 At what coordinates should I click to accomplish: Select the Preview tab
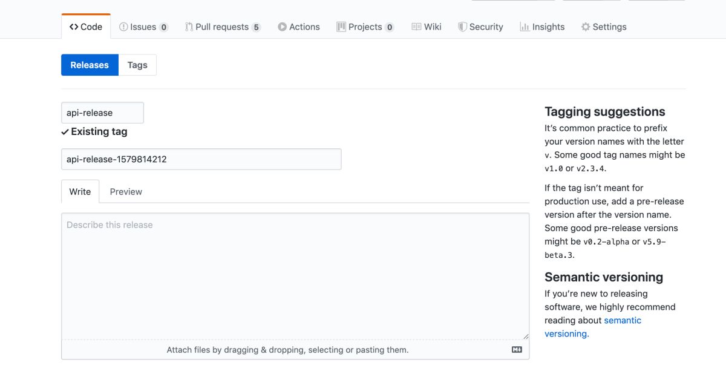(x=126, y=191)
